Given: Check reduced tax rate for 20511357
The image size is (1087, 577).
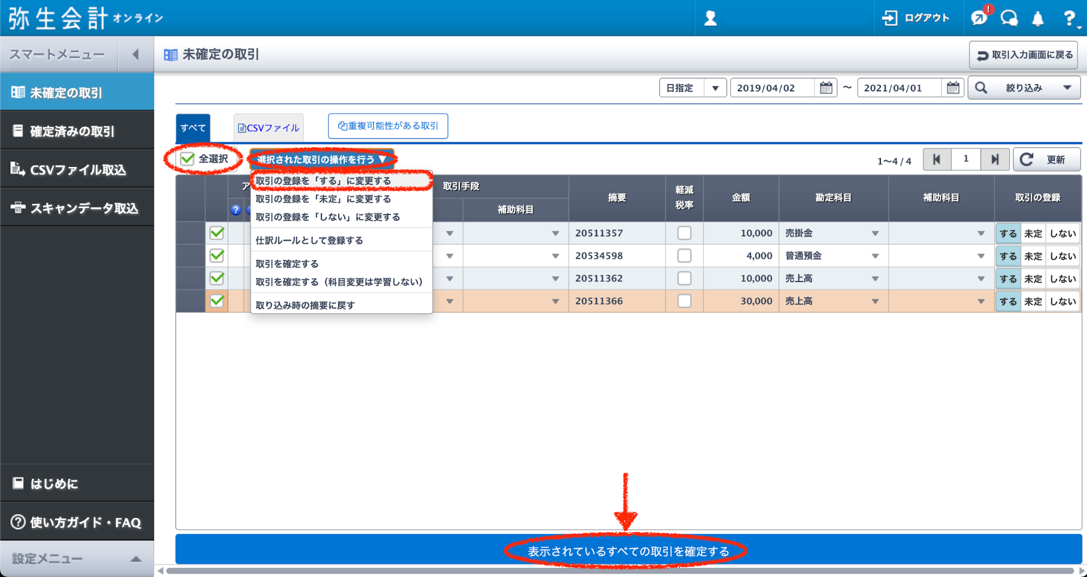Looking at the screenshot, I should [x=684, y=233].
